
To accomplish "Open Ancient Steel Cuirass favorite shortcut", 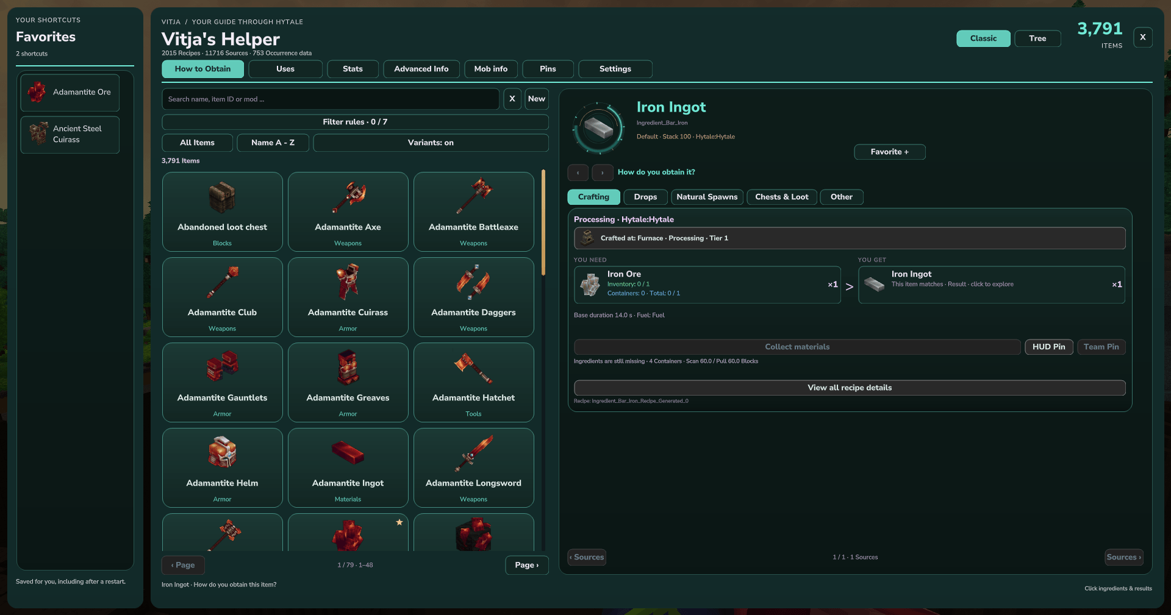I will pos(70,134).
